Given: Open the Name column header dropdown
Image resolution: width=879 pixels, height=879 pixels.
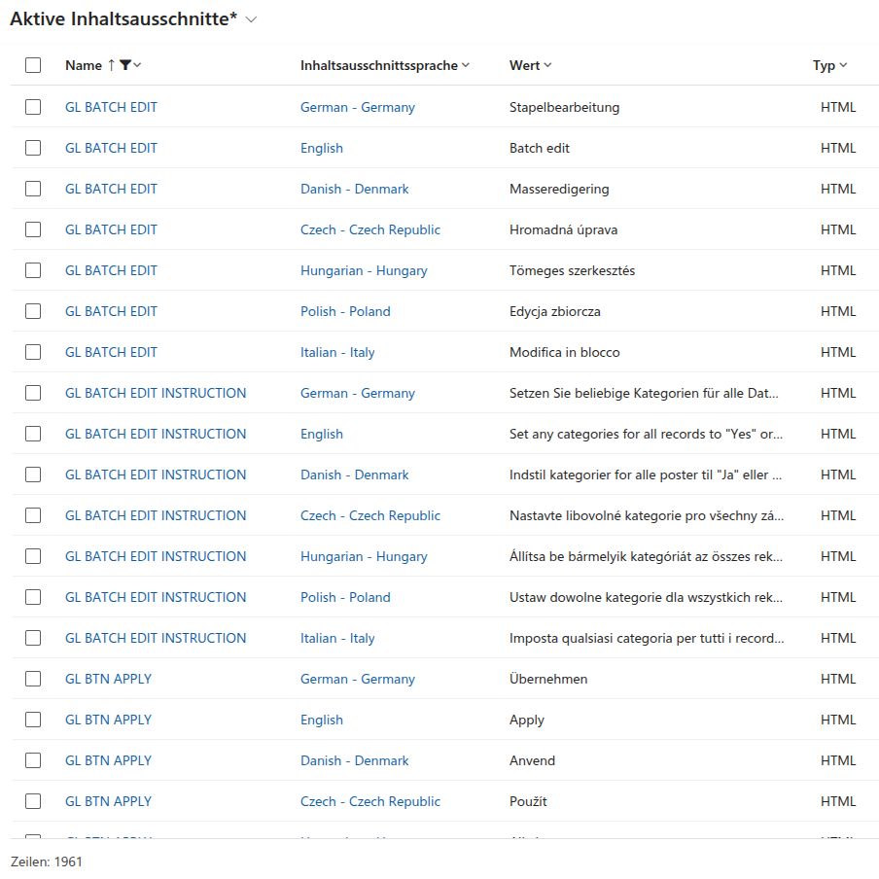Looking at the screenshot, I should coord(134,65).
